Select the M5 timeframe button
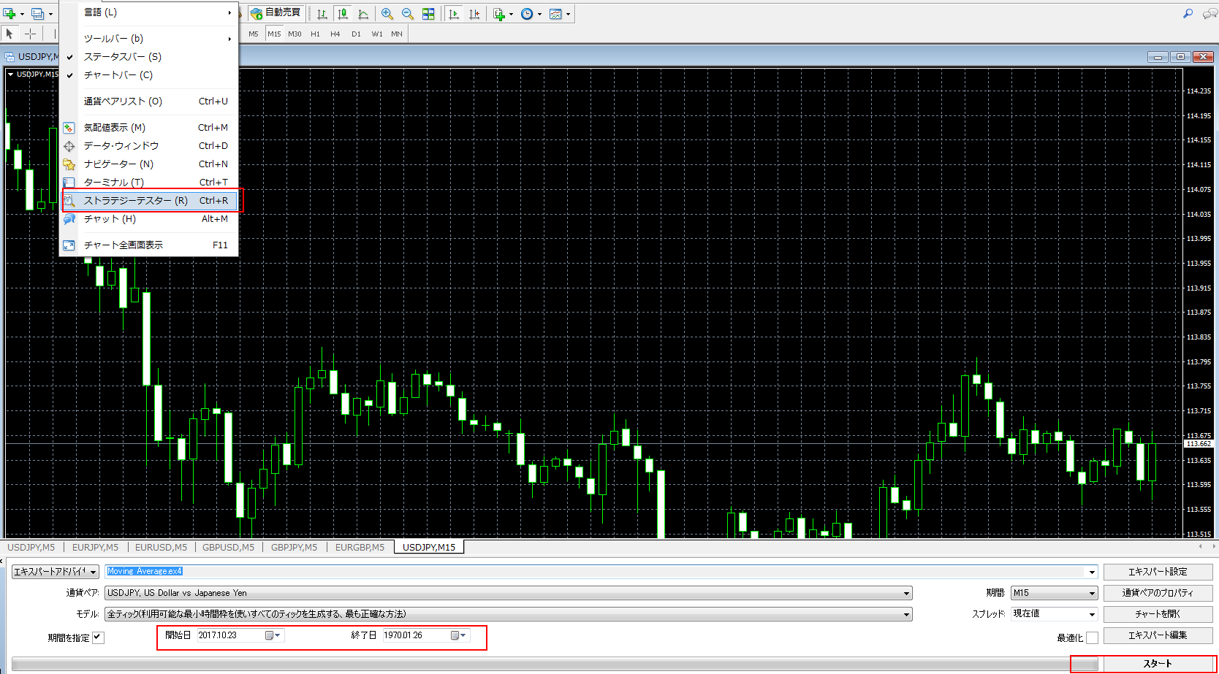 (254, 34)
